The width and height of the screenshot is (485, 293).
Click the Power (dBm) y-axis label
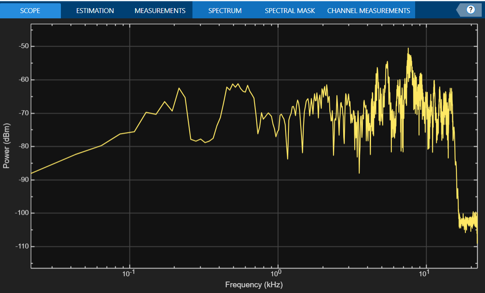tap(6, 146)
